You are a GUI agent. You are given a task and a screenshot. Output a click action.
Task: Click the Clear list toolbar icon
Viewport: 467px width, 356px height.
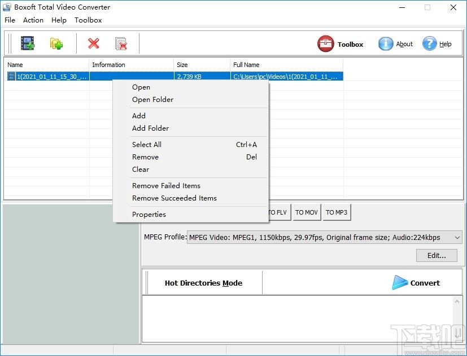121,43
